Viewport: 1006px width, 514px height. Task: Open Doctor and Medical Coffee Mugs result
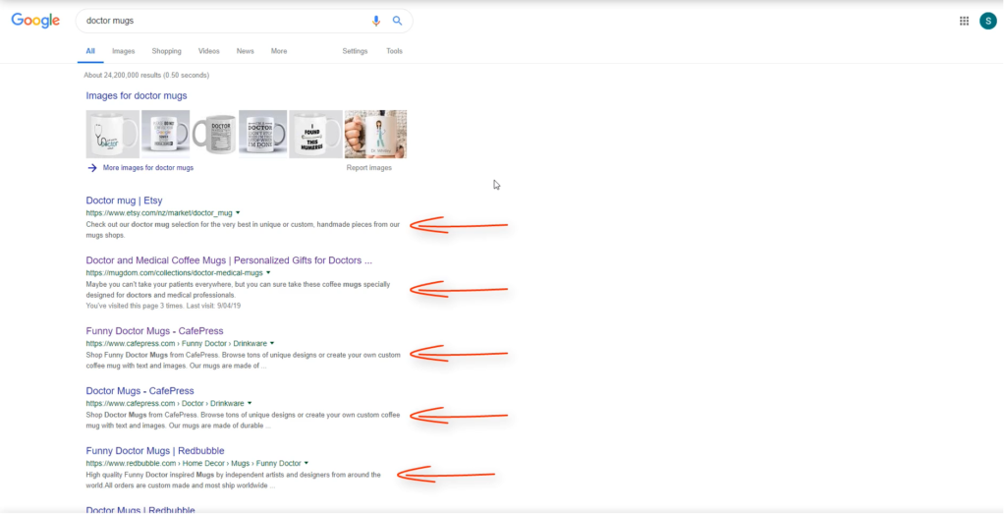[x=229, y=260]
